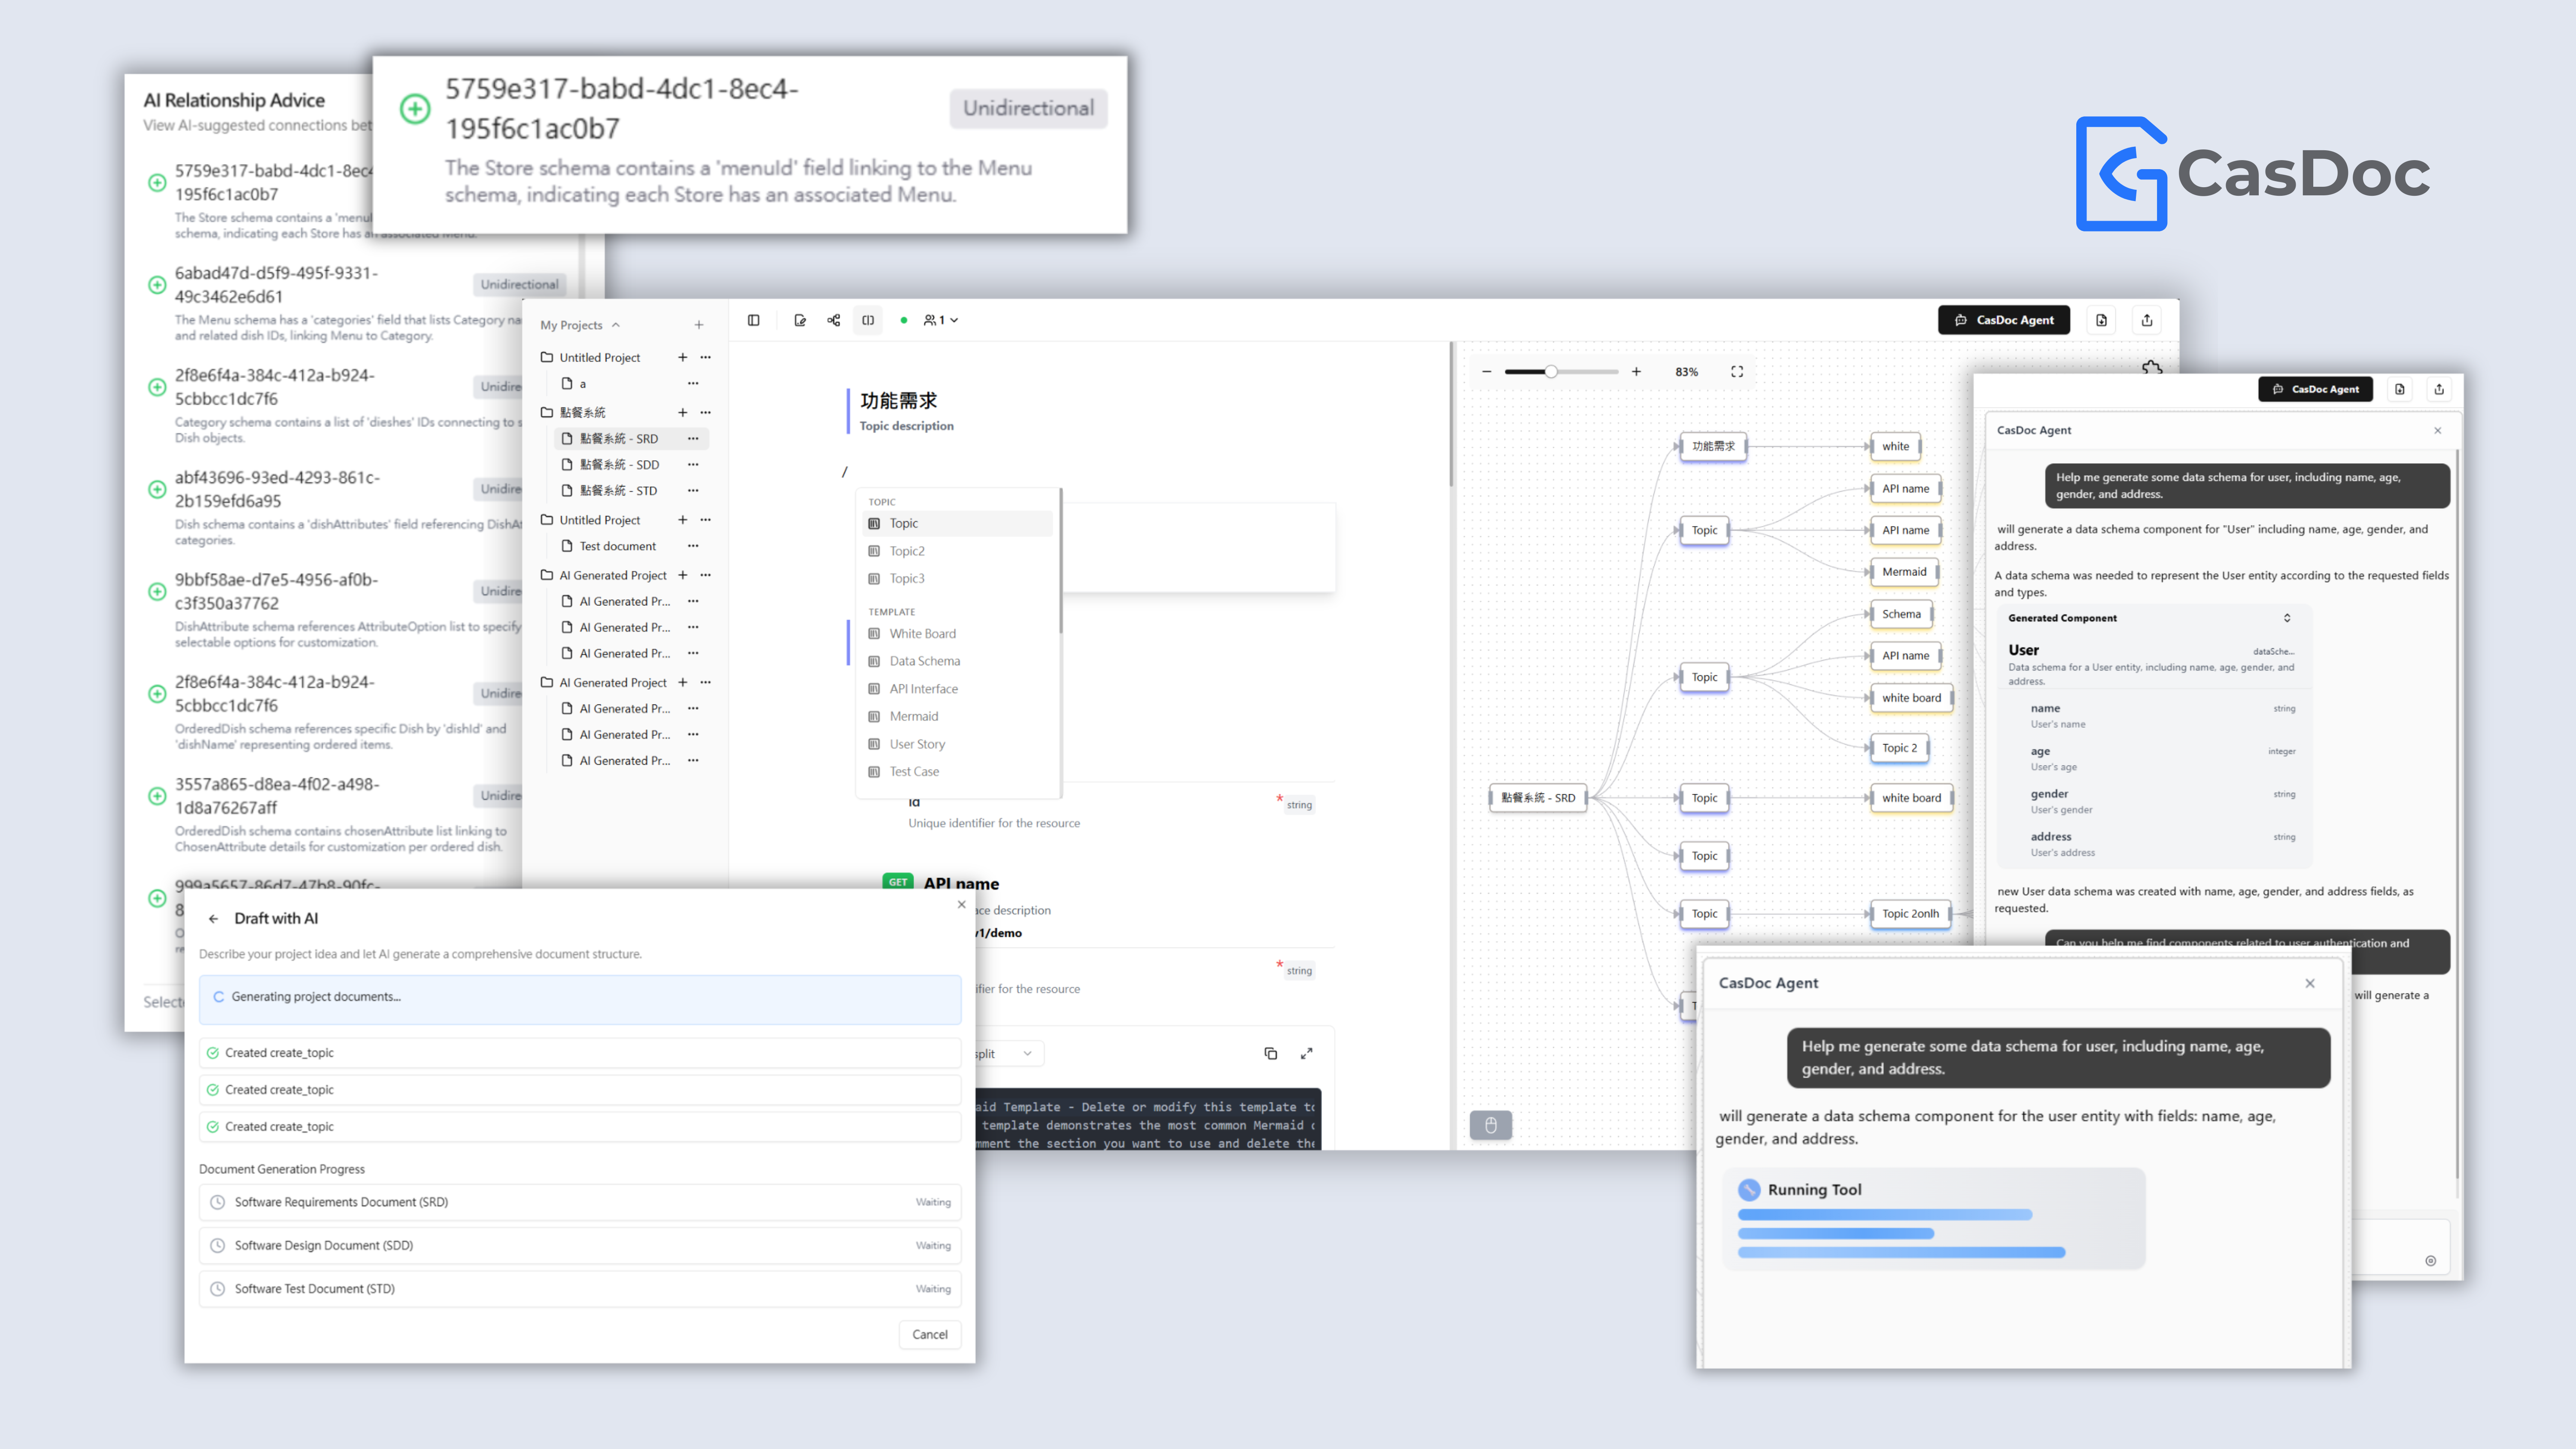
Task: Open 點餐系統 - SDD document
Action: click(x=619, y=464)
